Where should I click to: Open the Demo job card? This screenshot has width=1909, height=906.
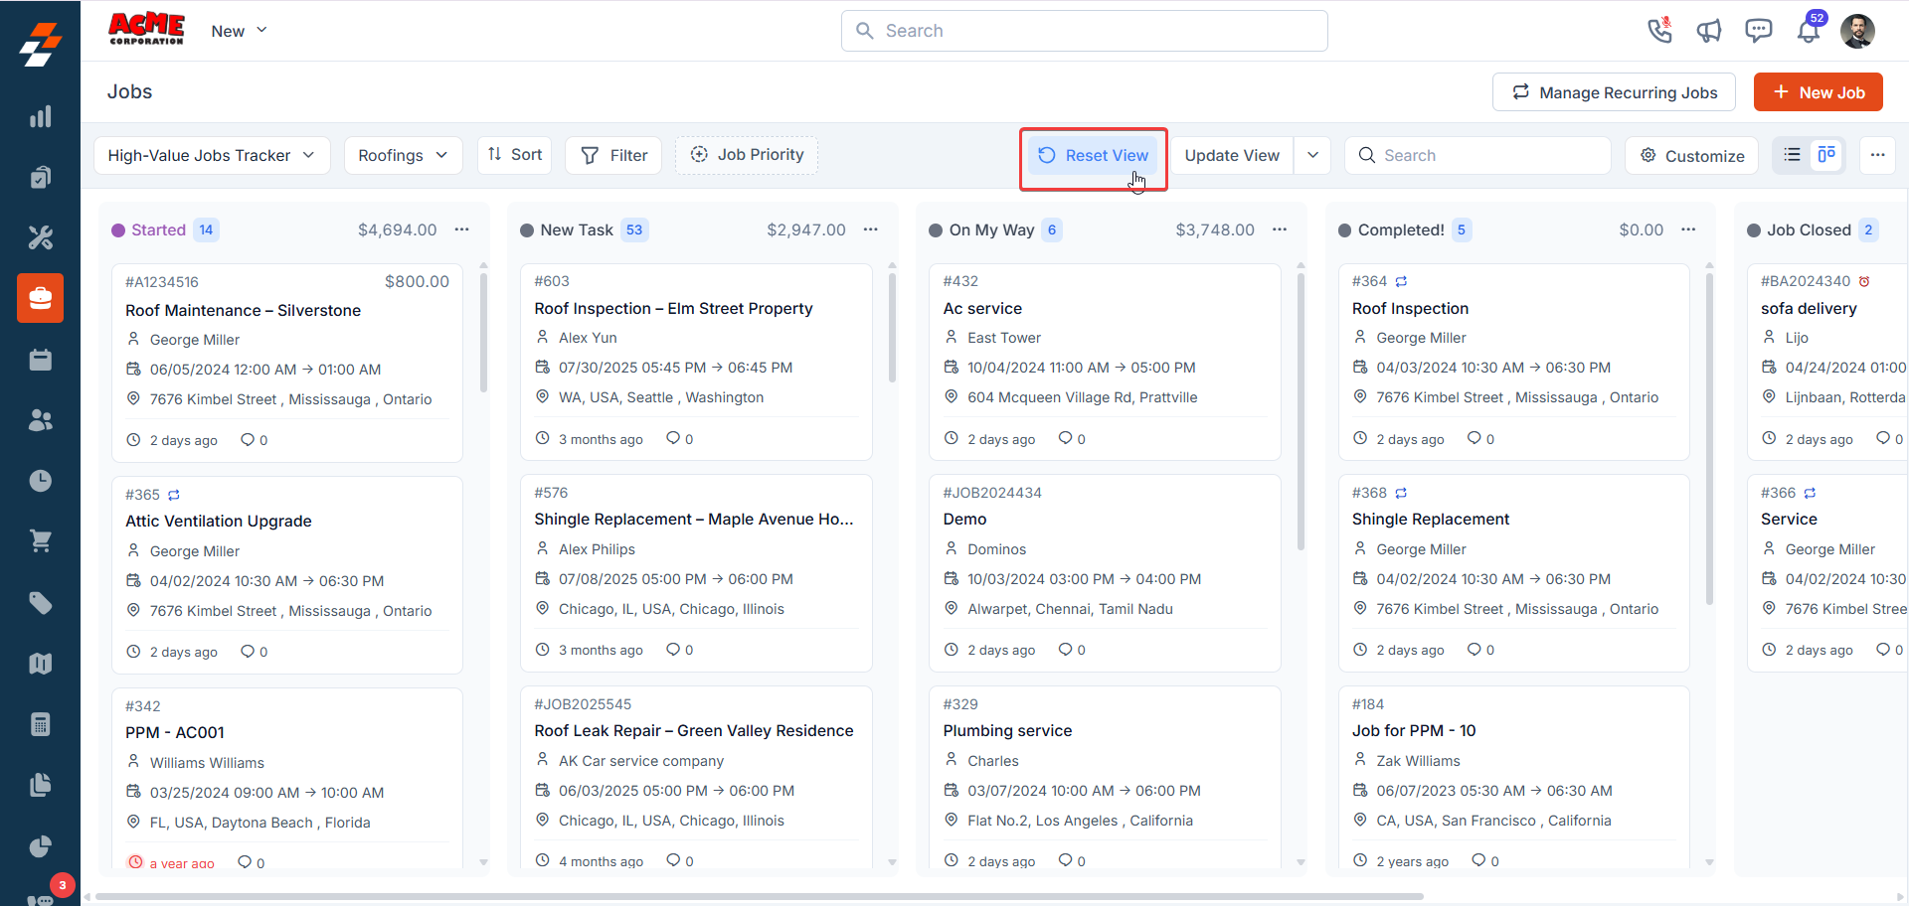pos(1105,573)
